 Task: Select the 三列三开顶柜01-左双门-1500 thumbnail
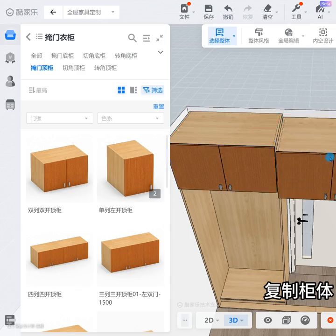[x=131, y=253]
